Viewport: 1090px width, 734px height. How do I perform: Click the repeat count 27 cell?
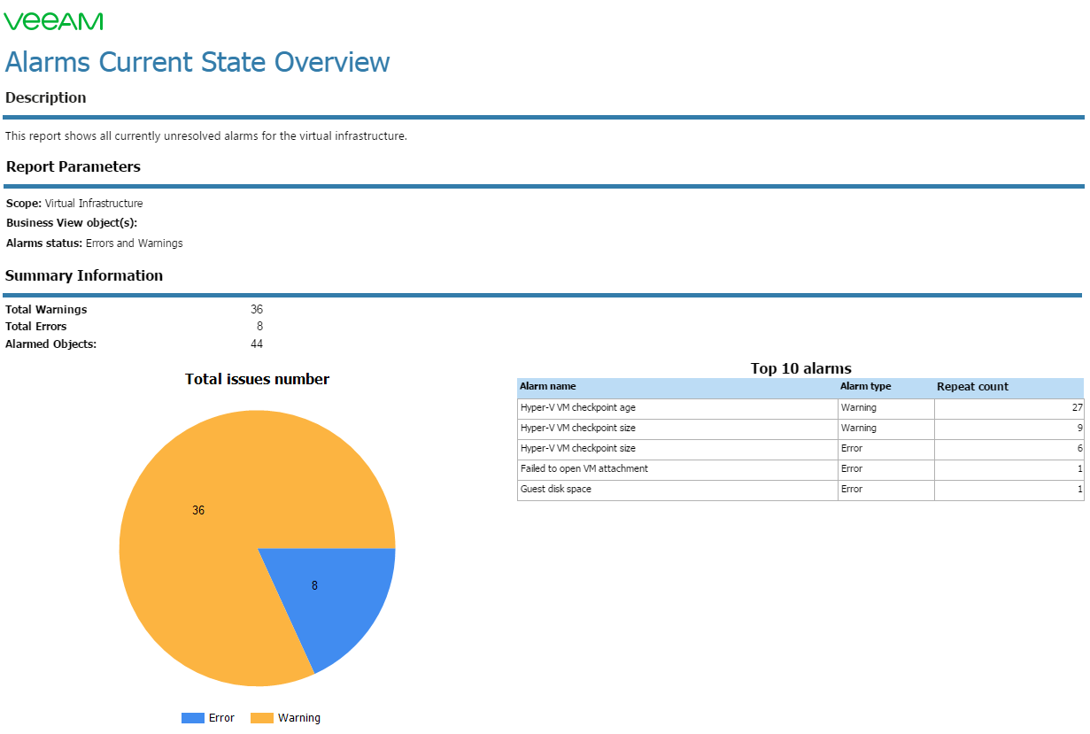[x=1009, y=408]
